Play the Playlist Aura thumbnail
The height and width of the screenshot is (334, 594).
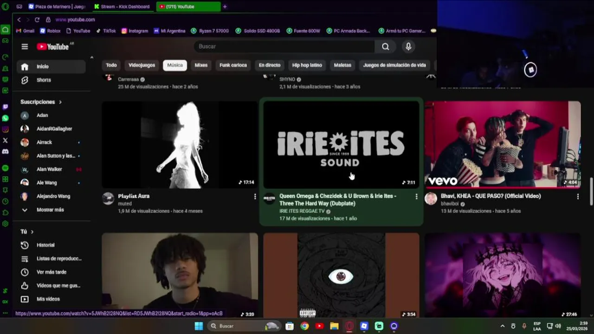pyautogui.click(x=180, y=145)
